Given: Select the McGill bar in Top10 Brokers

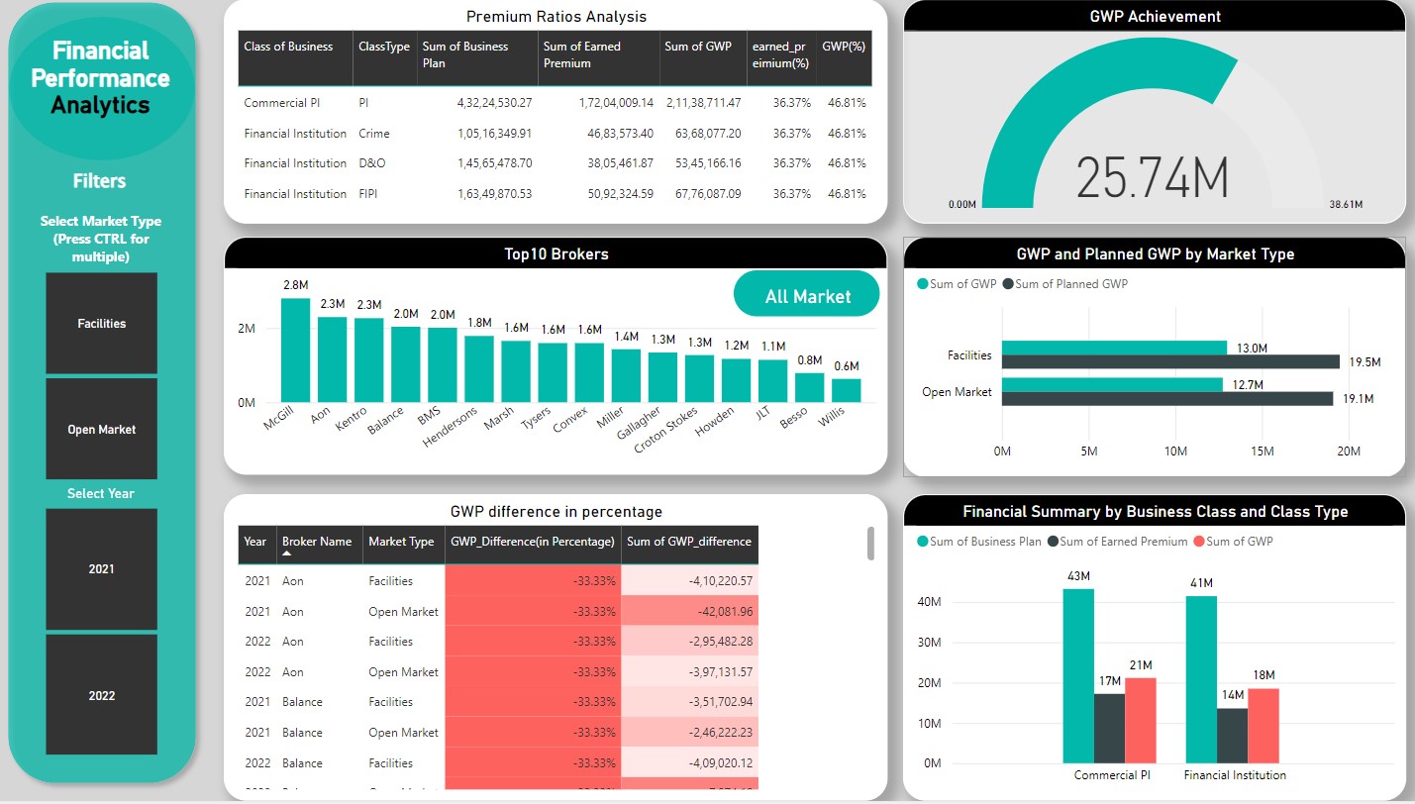Looking at the screenshot, I should click(x=295, y=351).
